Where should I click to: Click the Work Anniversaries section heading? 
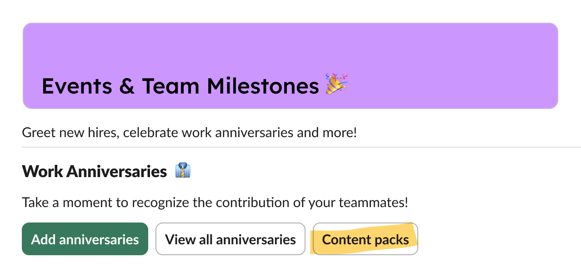pyautogui.click(x=94, y=171)
